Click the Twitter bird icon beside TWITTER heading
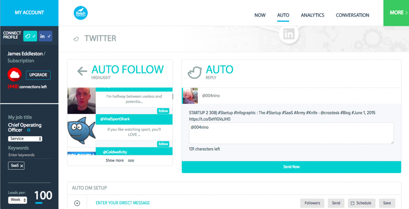409x209 pixels. [x=76, y=39]
